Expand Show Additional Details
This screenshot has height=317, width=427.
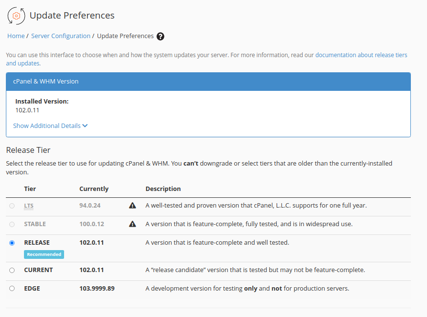47,126
